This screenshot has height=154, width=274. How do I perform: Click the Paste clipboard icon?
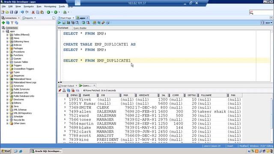pyautogui.click(x=42, y=12)
